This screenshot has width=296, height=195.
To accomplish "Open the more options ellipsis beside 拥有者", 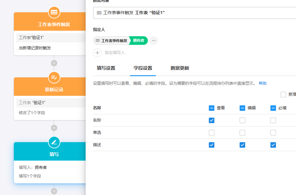I will click(x=154, y=41).
